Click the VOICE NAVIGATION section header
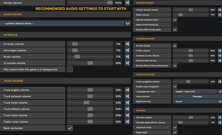Screen dimensions: 222x135 (177, 74)
